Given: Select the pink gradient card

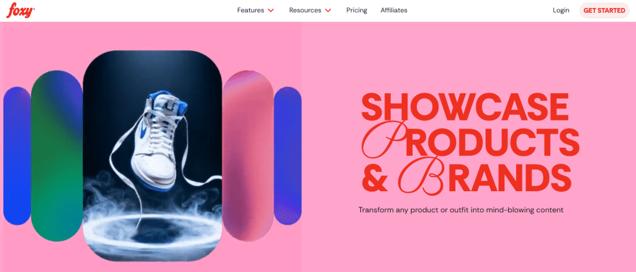Looking at the screenshot, I should (248, 156).
